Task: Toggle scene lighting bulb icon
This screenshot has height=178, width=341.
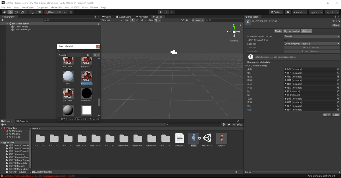Action: pos(132,20)
